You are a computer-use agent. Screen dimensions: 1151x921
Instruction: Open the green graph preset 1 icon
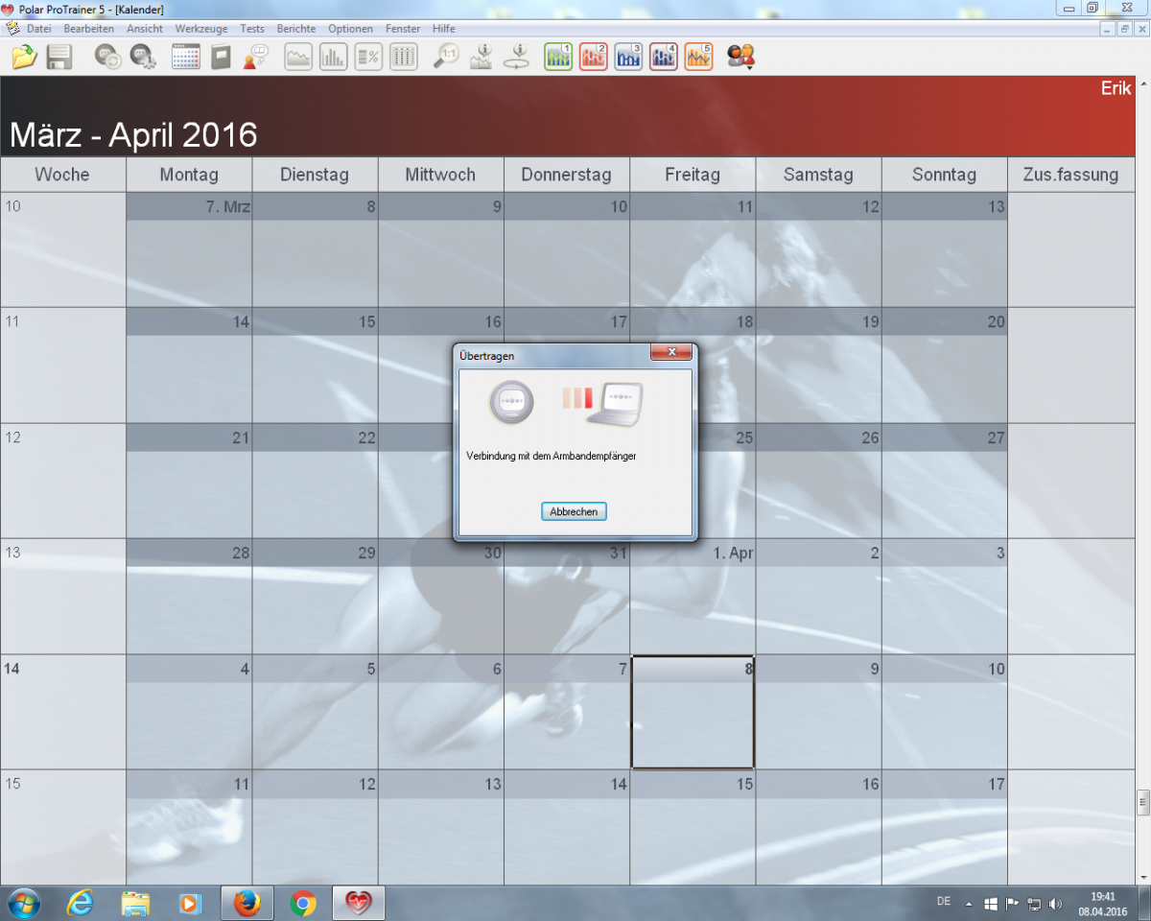coord(558,58)
